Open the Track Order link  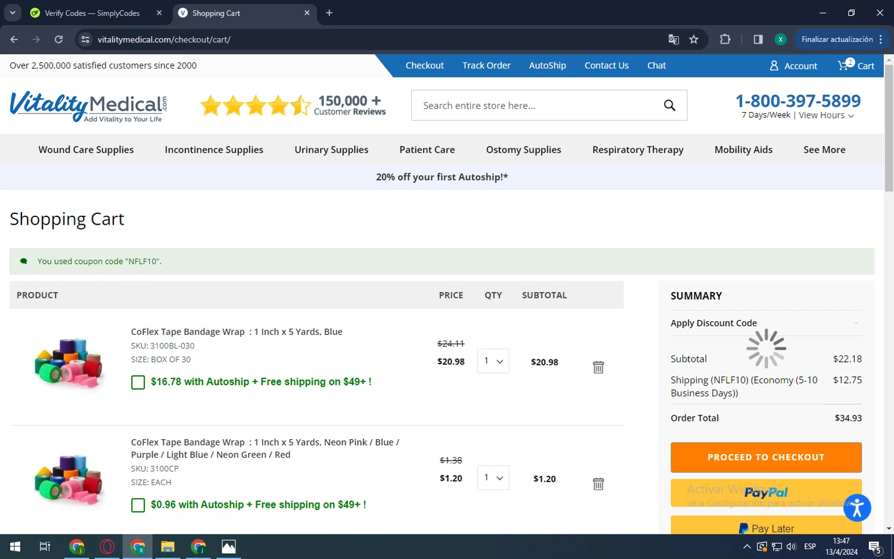pos(486,66)
